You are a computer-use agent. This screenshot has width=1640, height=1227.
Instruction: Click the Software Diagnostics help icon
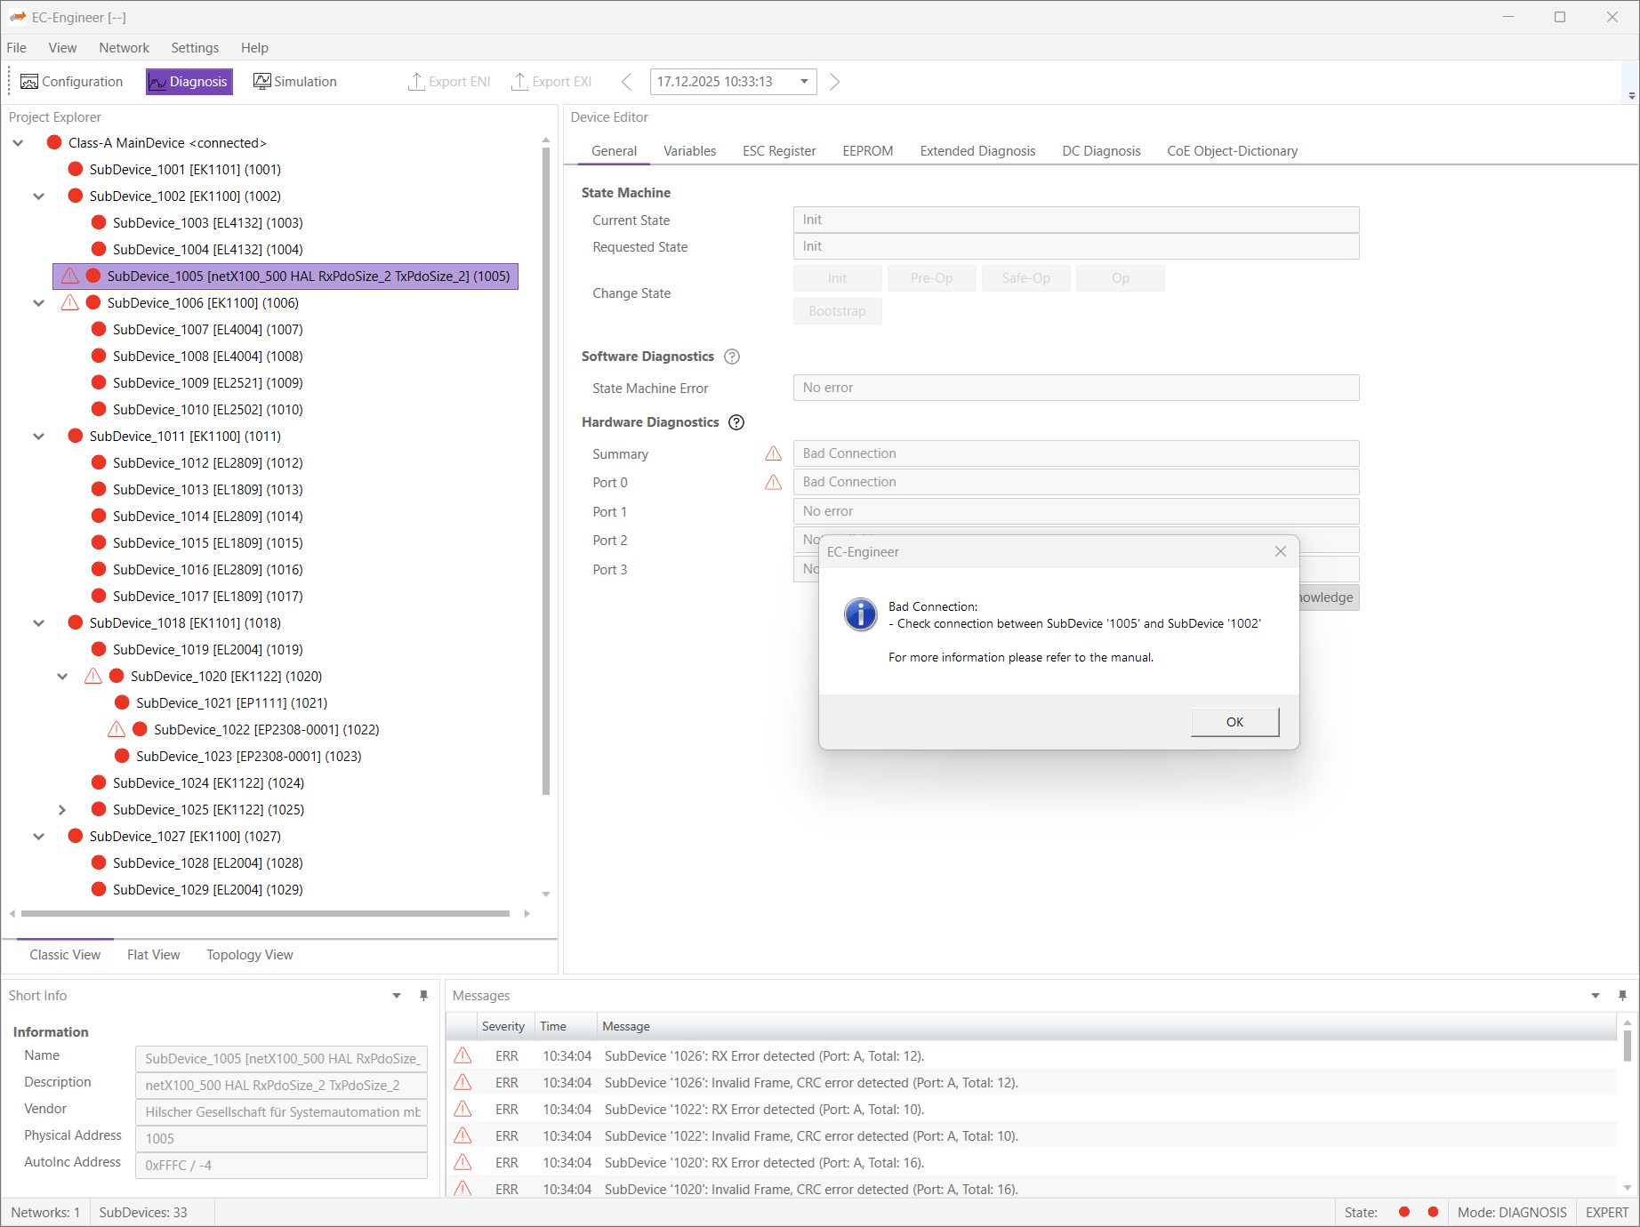732,357
